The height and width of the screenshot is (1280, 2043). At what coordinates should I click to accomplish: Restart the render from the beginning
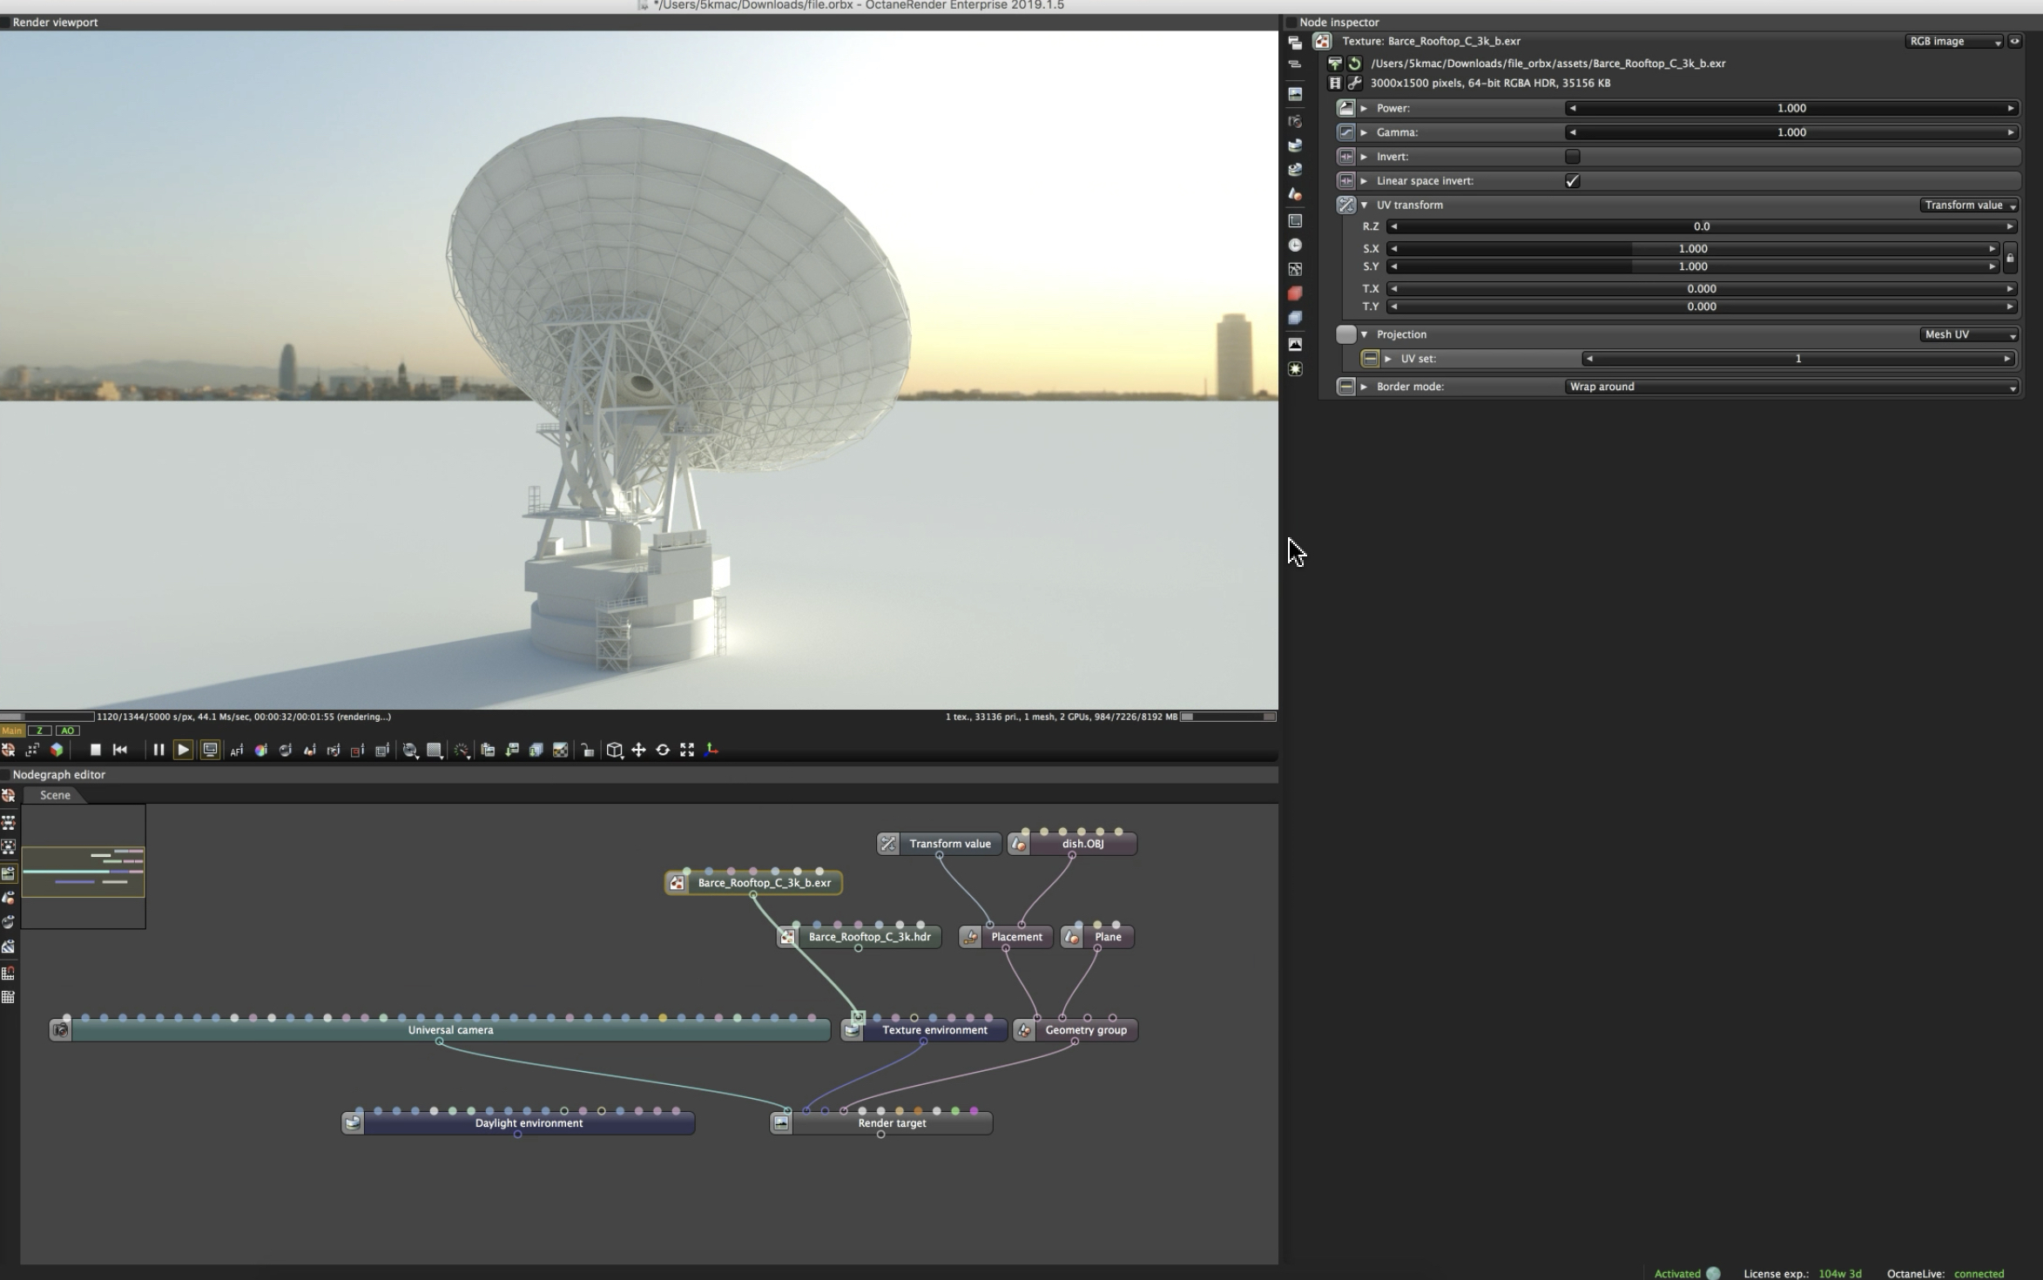coord(120,750)
